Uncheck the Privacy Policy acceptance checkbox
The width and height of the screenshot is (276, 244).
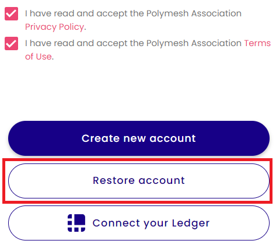tap(11, 13)
